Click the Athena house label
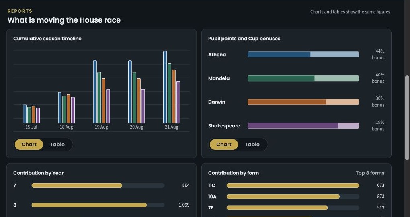The width and height of the screenshot is (410, 217). tap(217, 55)
